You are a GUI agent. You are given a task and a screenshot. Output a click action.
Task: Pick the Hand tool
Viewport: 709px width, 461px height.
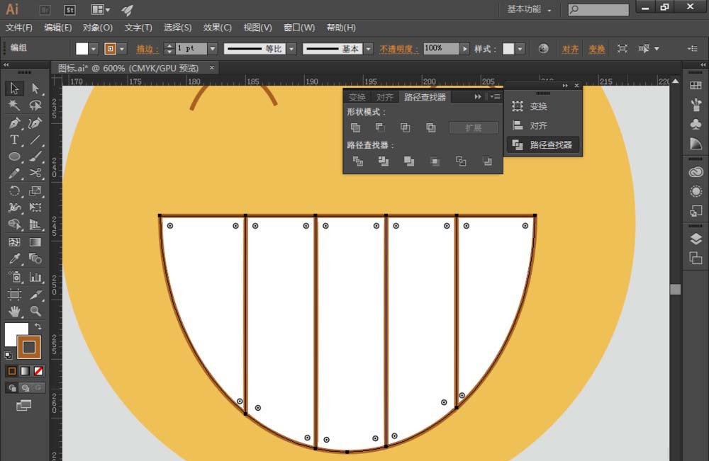coord(14,311)
